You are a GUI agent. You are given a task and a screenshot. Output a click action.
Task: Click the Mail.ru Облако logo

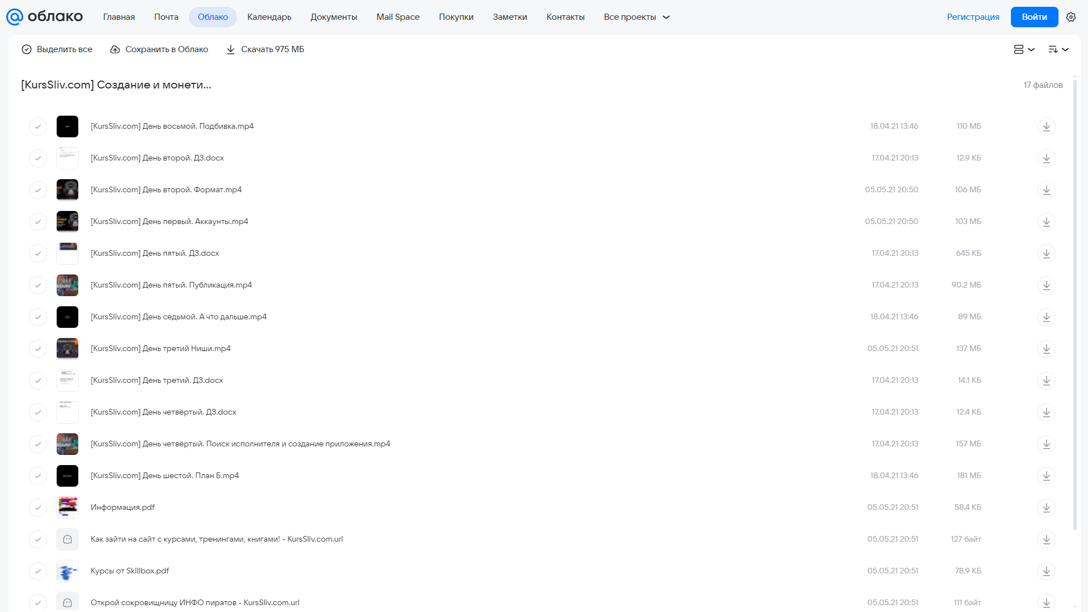click(44, 17)
